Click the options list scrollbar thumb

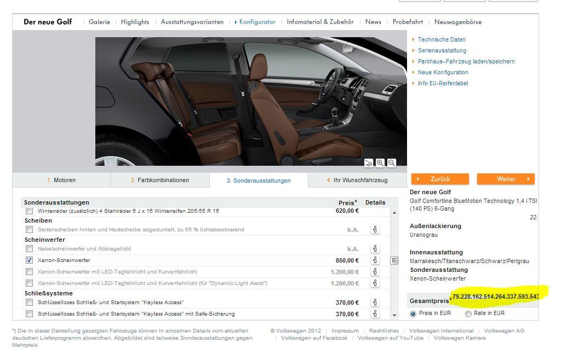tap(394, 260)
